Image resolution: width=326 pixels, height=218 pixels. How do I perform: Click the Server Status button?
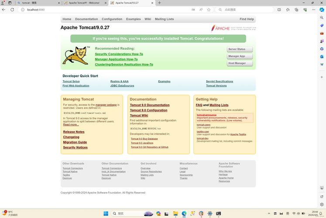(240, 49)
